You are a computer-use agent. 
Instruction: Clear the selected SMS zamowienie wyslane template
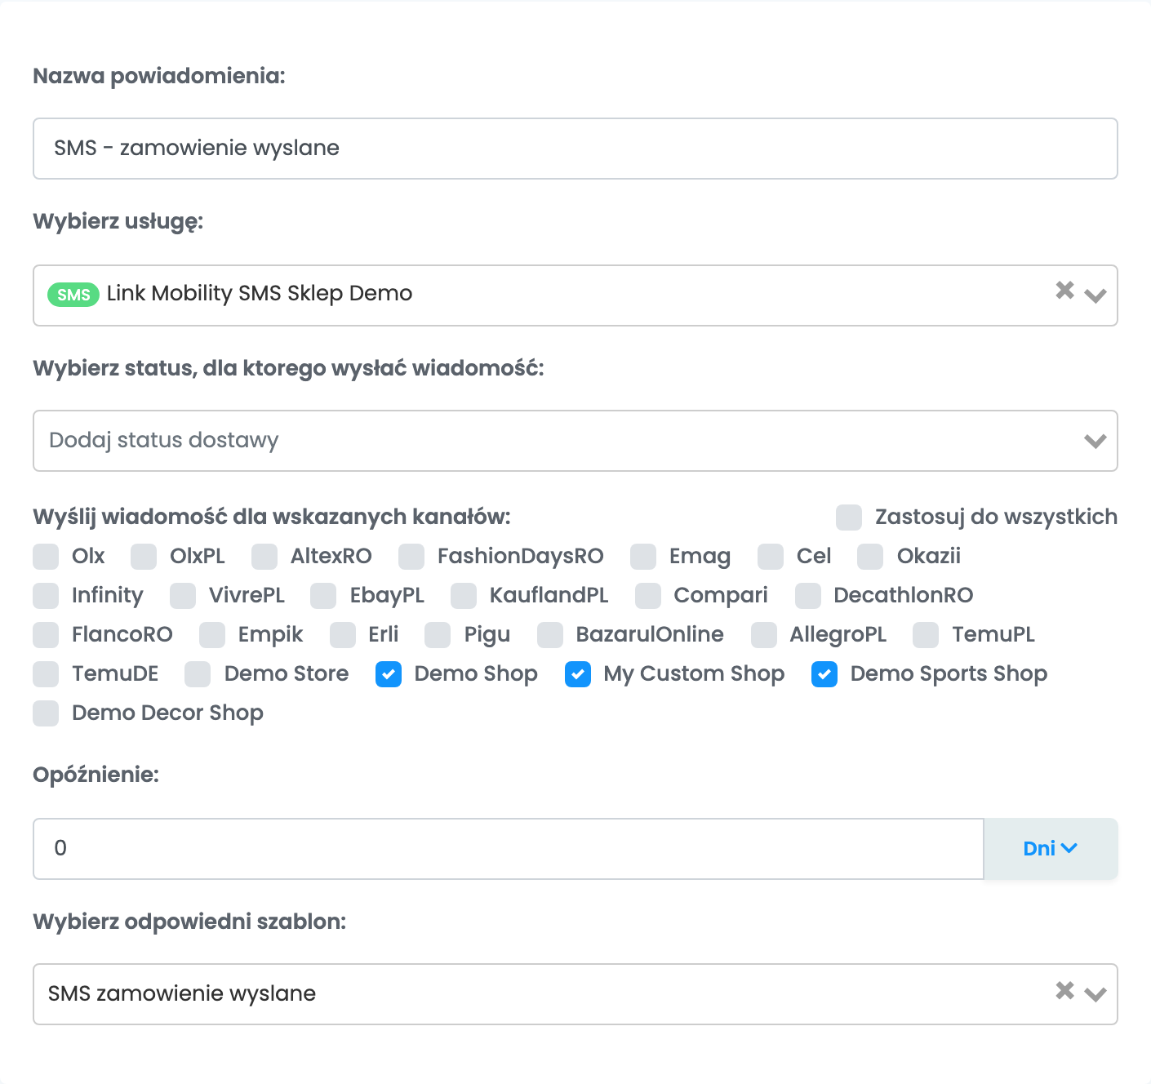pyautogui.click(x=1064, y=991)
